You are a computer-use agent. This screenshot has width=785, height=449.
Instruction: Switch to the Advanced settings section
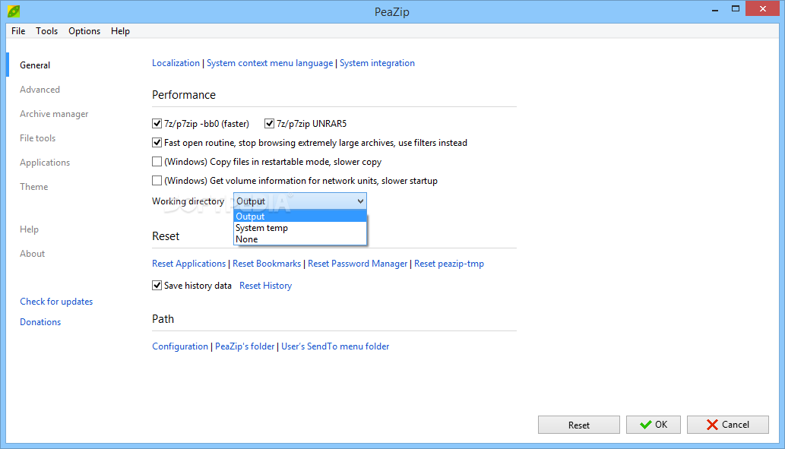(40, 90)
